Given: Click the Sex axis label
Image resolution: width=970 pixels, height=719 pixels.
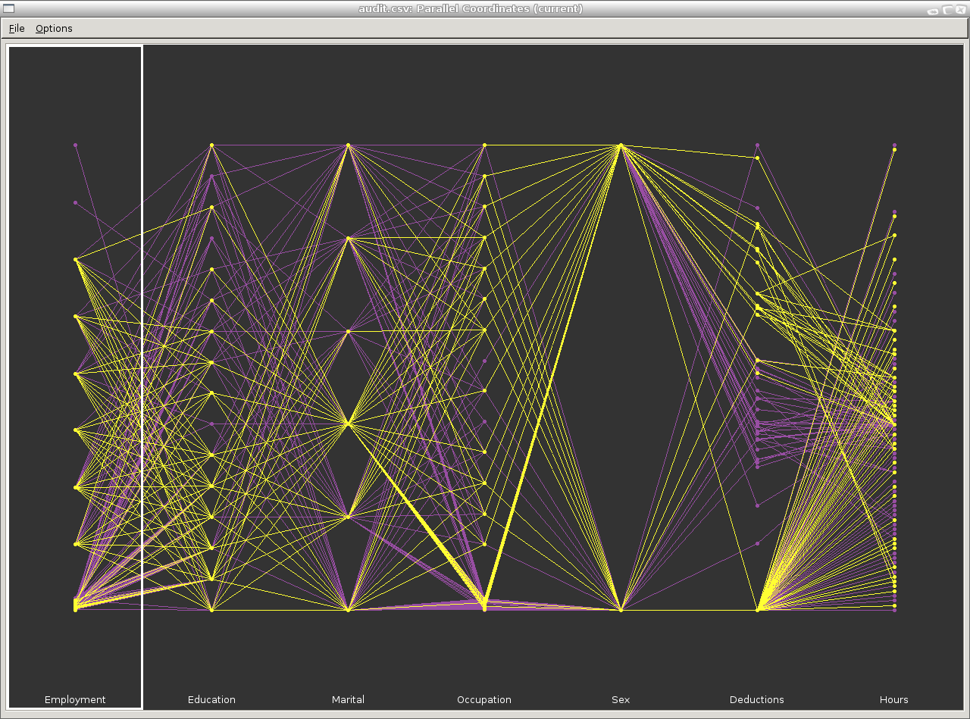Looking at the screenshot, I should [x=621, y=700].
